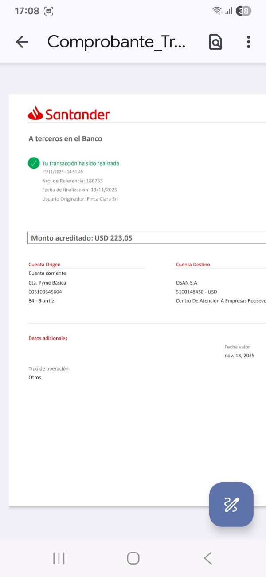266x577 pixels.
Task: Tap the origin account number 005100645604
Action: (45, 292)
